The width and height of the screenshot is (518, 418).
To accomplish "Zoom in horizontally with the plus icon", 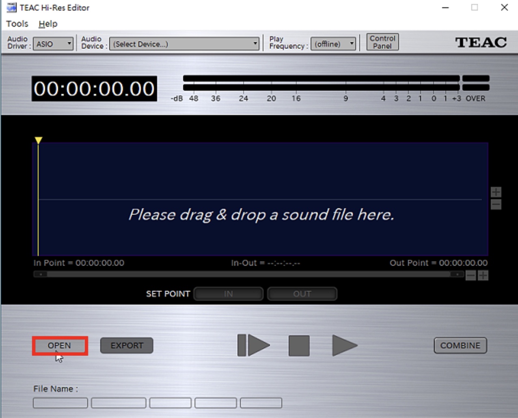I will tap(483, 276).
